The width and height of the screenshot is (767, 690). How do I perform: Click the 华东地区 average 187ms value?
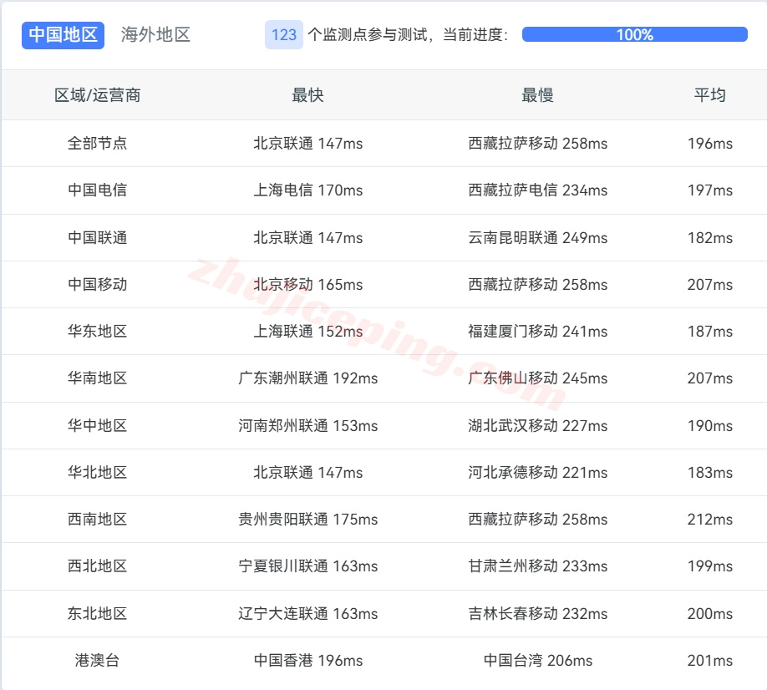710,332
